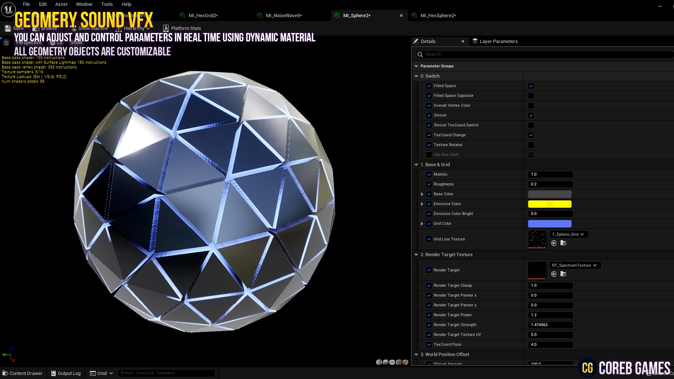Select the cylinder preview mesh icon
Image resolution: width=674 pixels, height=379 pixels.
click(379, 362)
